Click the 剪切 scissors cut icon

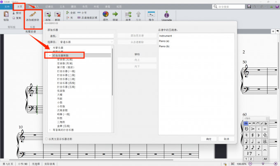tap(14, 13)
